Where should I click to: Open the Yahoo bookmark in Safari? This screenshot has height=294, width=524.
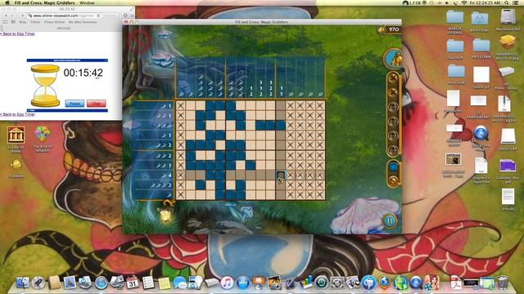(35, 22)
